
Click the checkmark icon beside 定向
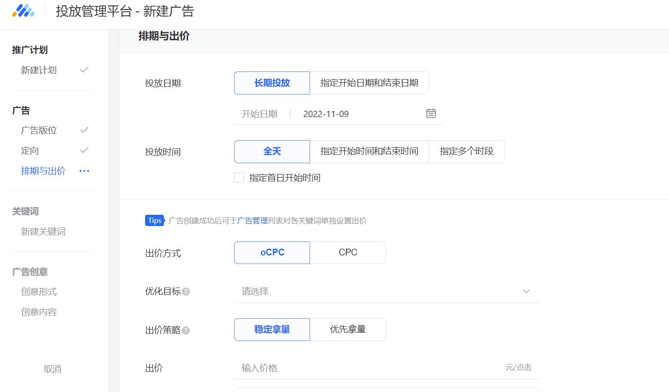(84, 151)
